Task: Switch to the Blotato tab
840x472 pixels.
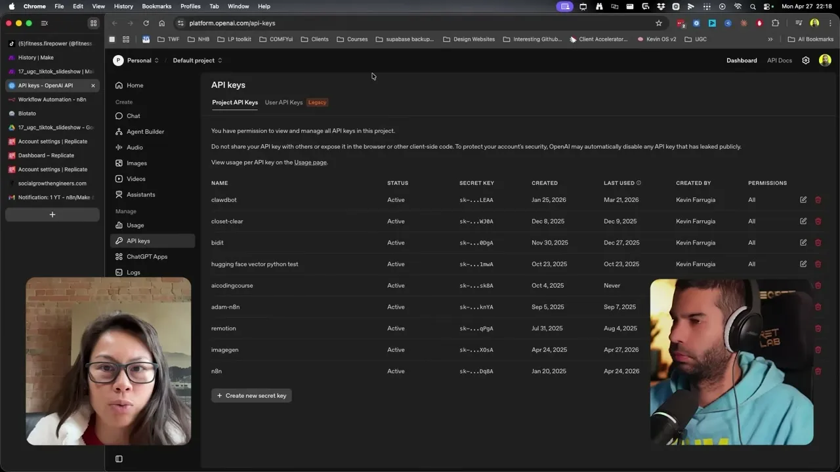Action: coord(52,113)
